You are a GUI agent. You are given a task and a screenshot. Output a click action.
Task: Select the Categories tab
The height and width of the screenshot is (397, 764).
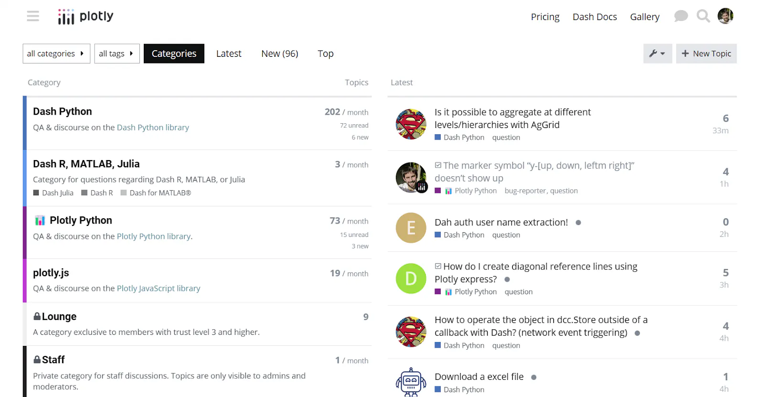(174, 54)
